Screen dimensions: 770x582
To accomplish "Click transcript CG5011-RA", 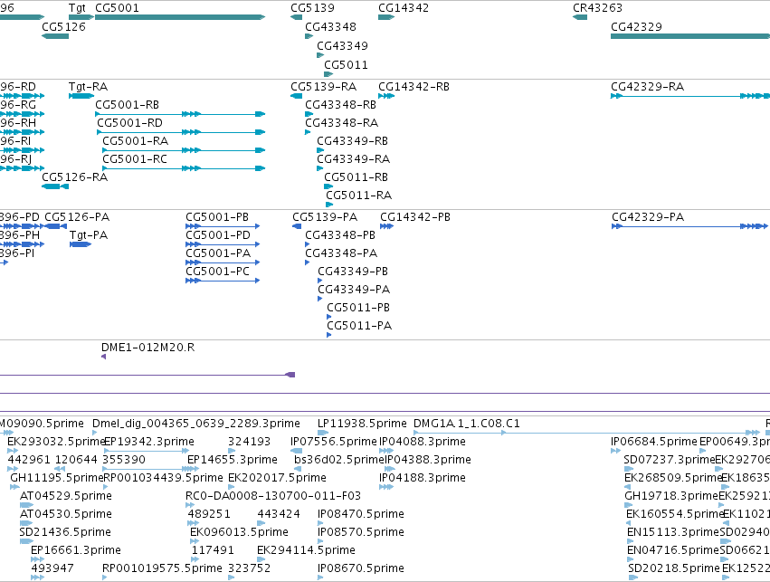I will coord(359,196).
